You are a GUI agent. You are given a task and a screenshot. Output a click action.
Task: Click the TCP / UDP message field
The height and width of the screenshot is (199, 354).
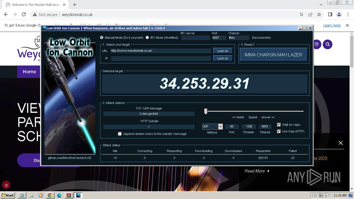(x=149, y=114)
